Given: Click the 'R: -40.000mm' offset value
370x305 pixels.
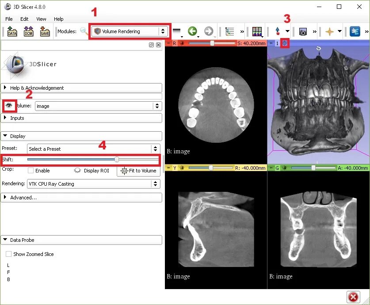Looking at the screenshot, I should click(x=250, y=168).
